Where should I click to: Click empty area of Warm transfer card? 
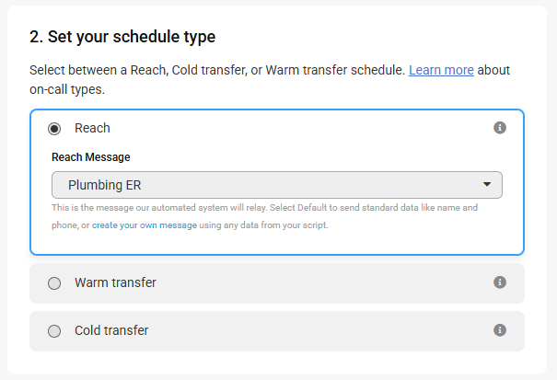point(319,283)
